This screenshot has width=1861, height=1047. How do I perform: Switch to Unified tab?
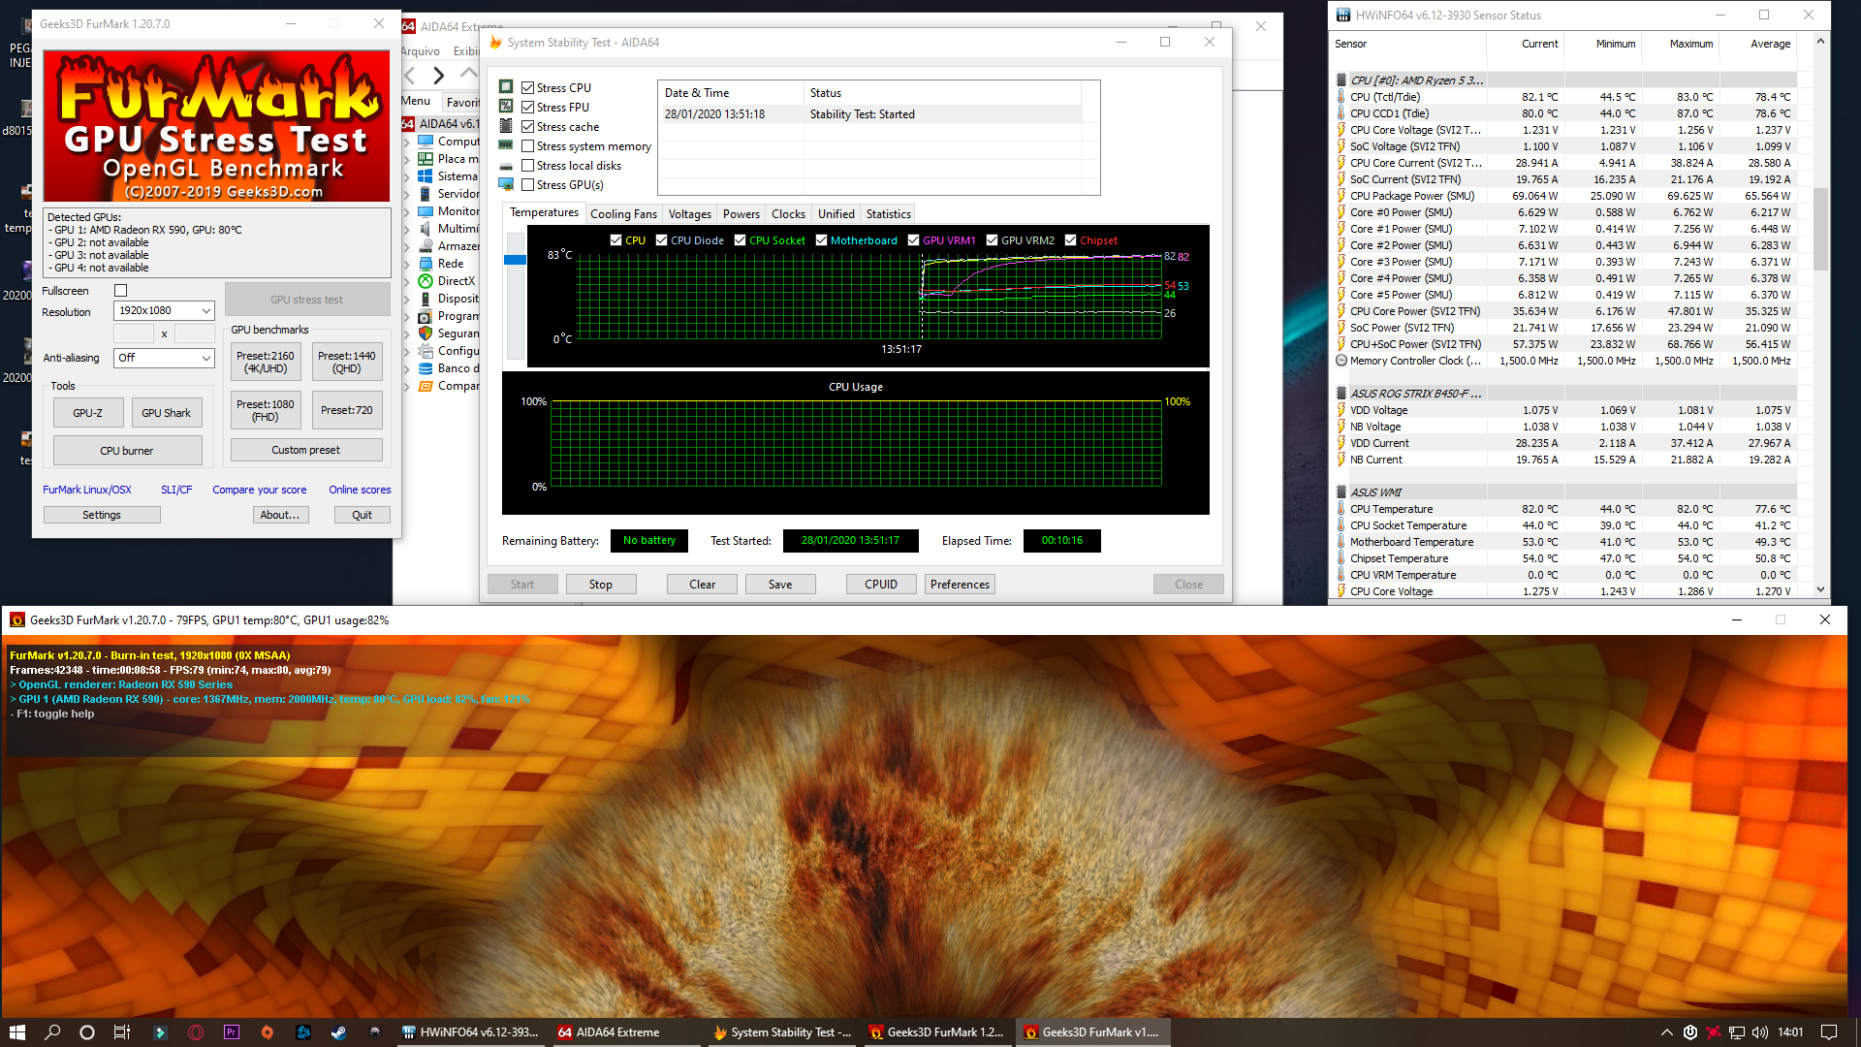coord(836,214)
